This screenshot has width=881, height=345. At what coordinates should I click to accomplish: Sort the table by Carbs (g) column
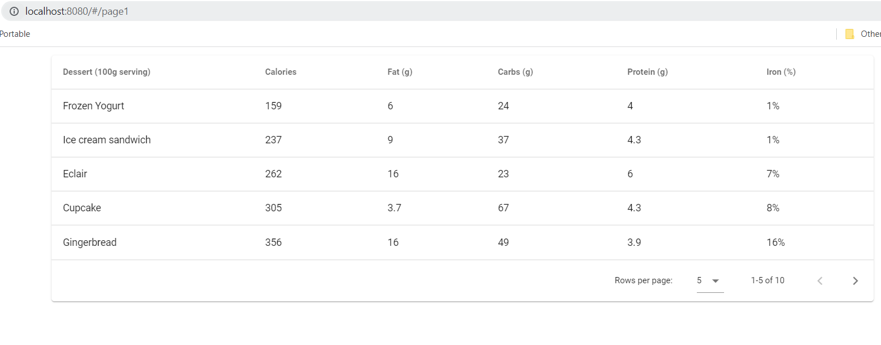tap(515, 72)
